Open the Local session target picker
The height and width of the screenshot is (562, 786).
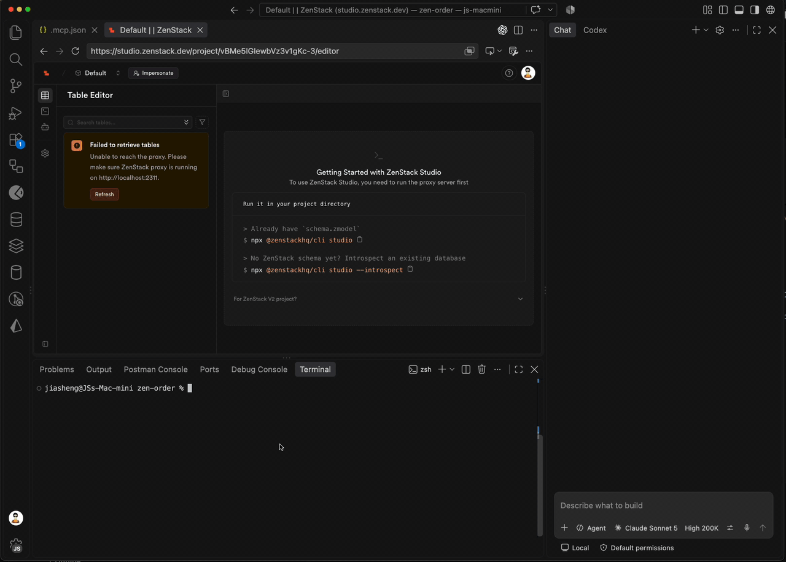click(575, 548)
